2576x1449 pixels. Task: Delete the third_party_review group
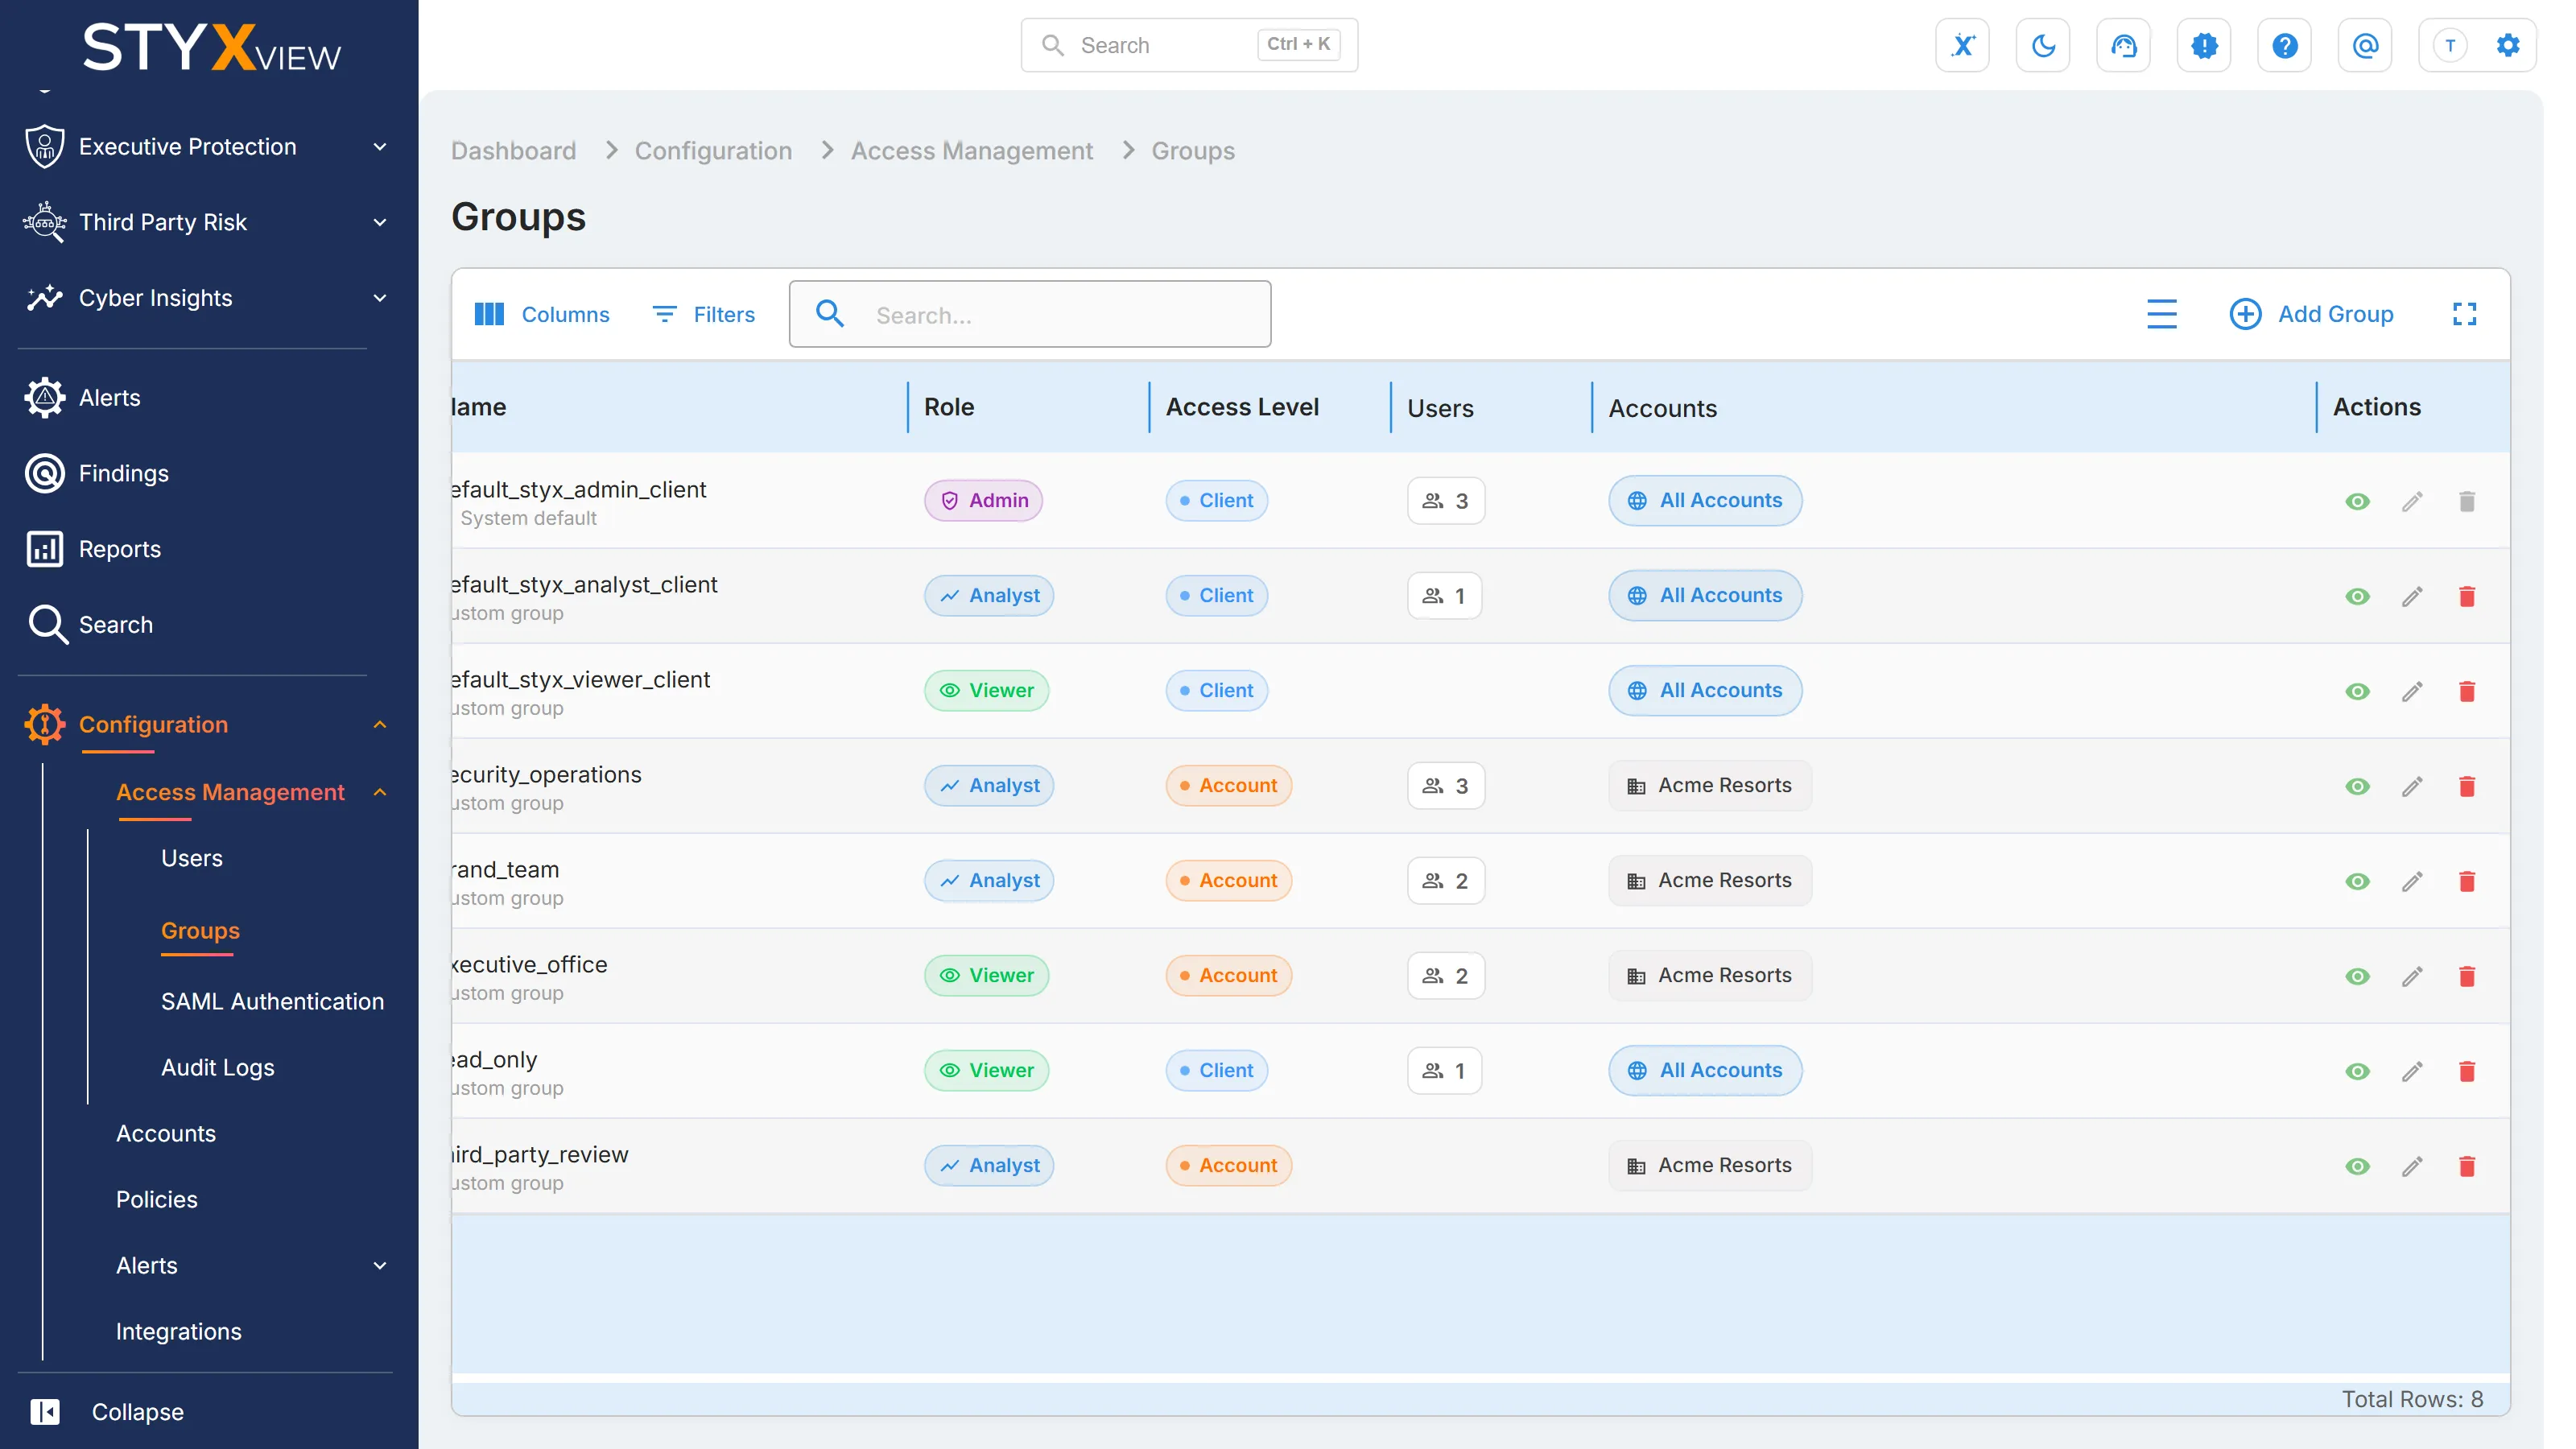tap(2466, 1166)
